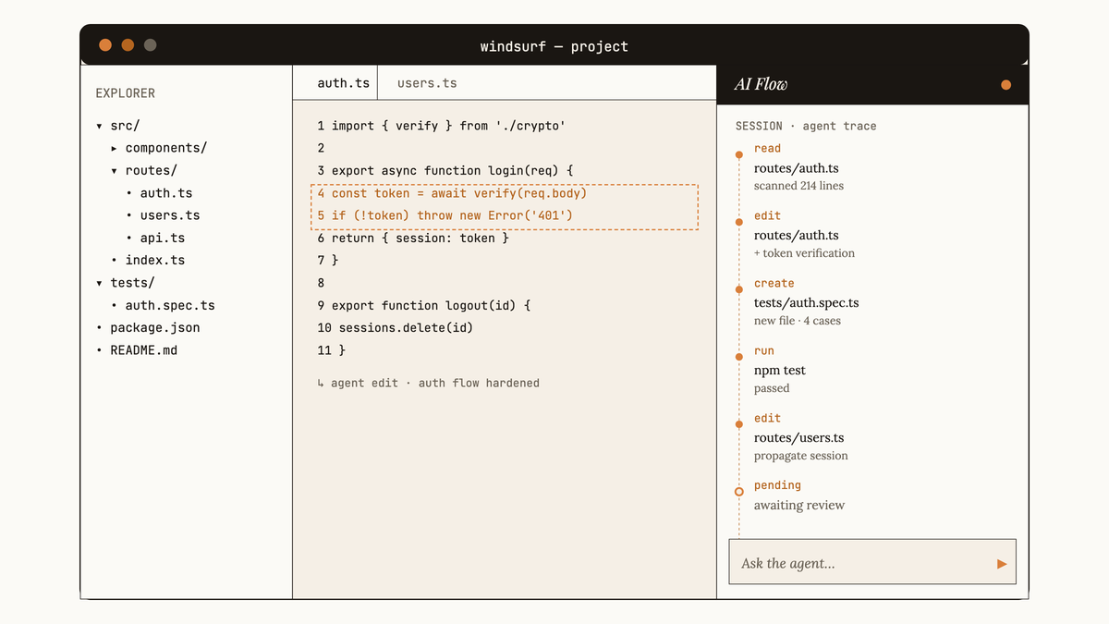The image size is (1109, 624).
Task: Open auth.spec.ts in the explorer
Action: 170,305
